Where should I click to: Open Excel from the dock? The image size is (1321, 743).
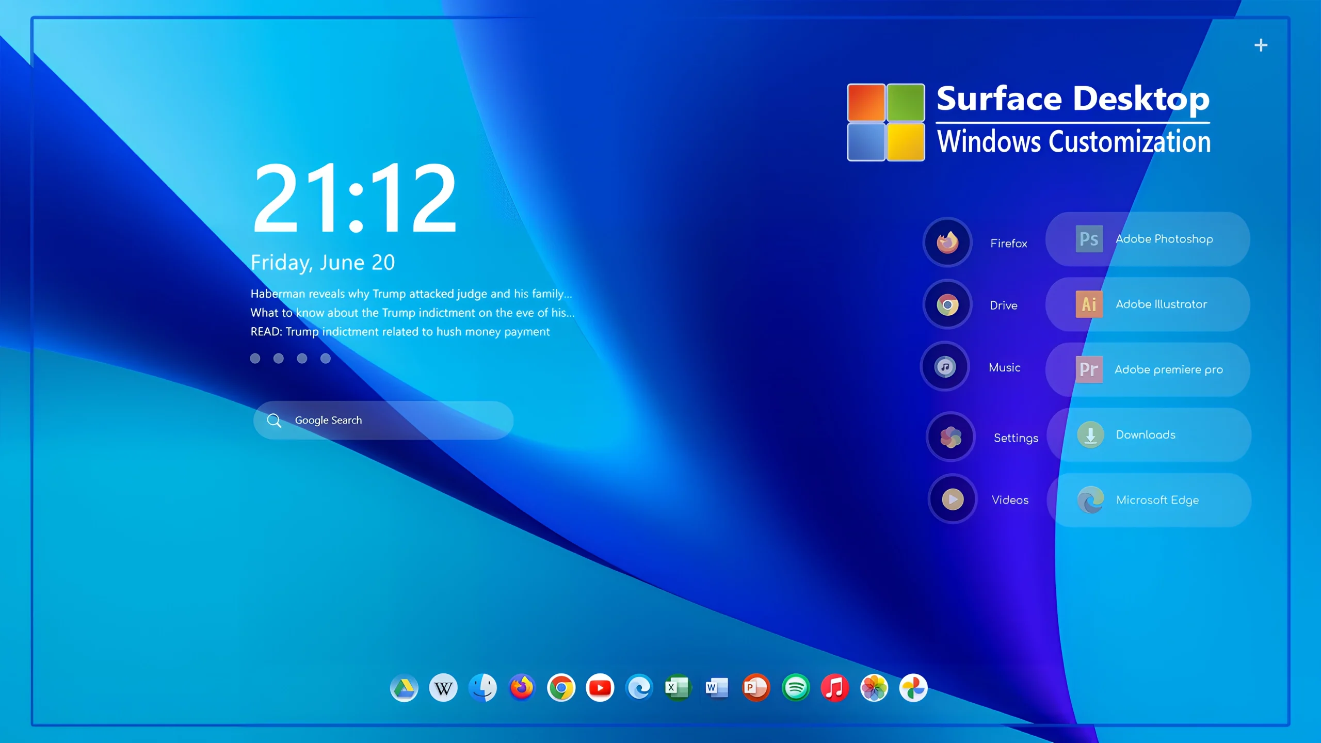point(678,688)
